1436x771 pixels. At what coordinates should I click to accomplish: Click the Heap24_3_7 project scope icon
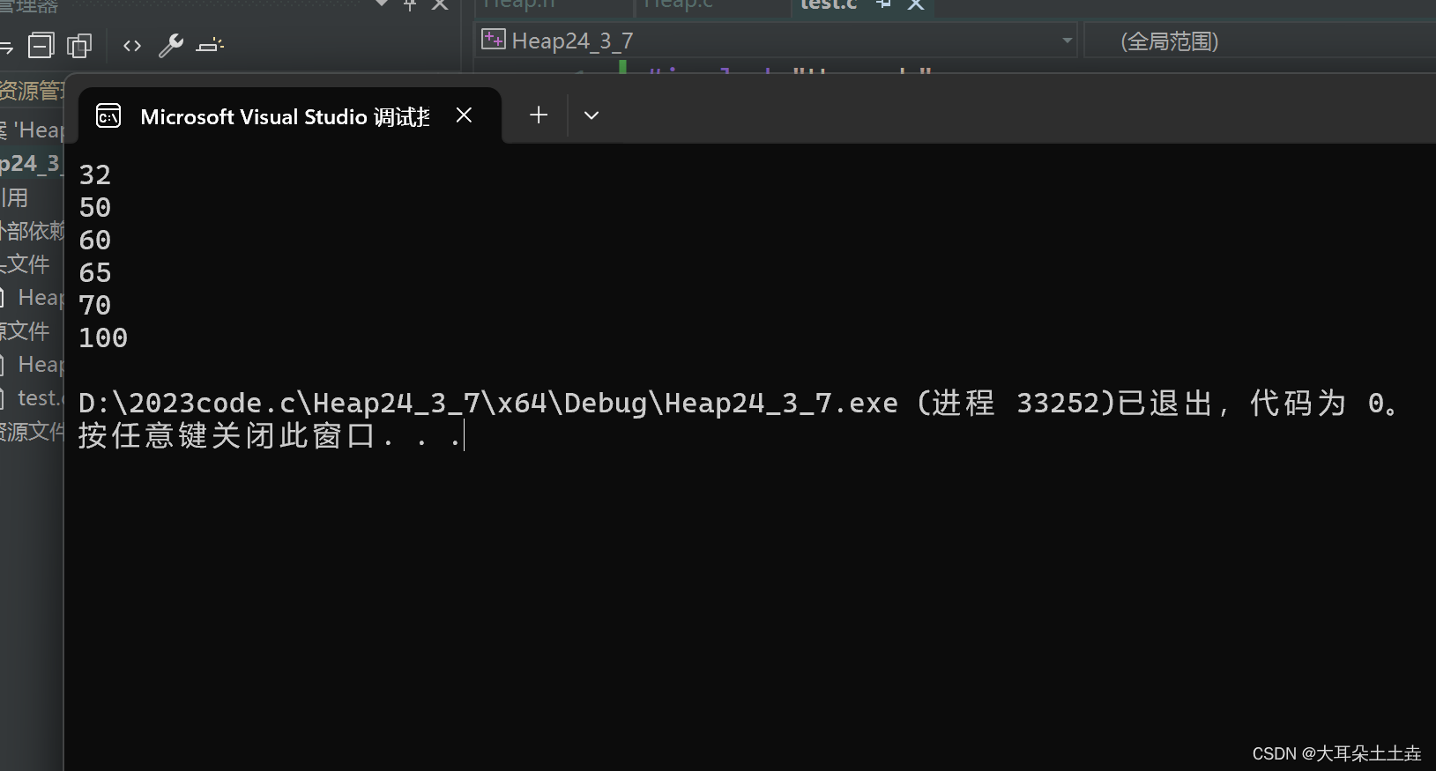pos(494,40)
